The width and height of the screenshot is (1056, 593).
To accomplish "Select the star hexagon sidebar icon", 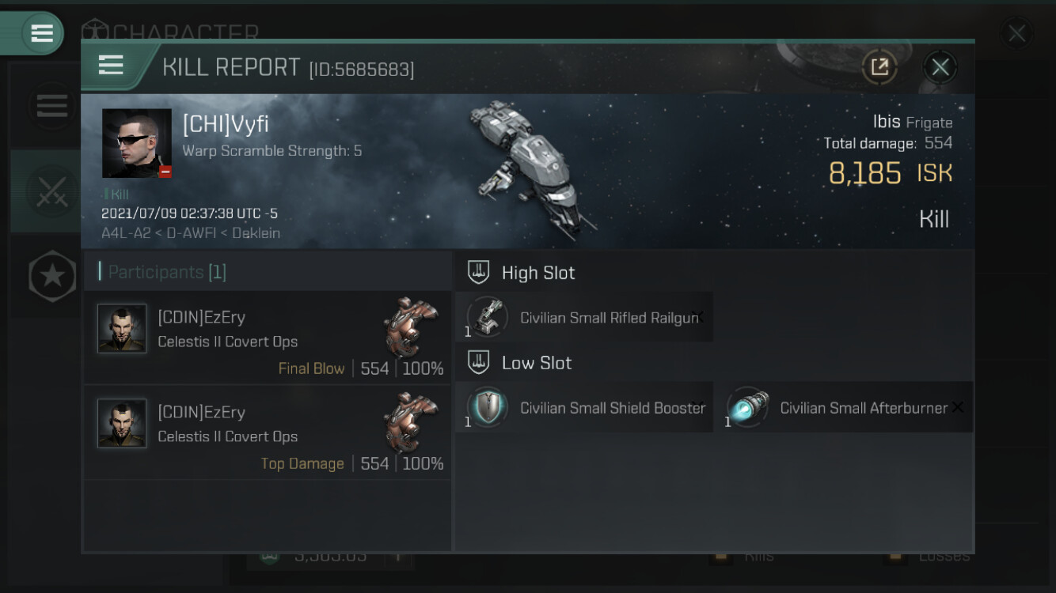I will tap(52, 275).
